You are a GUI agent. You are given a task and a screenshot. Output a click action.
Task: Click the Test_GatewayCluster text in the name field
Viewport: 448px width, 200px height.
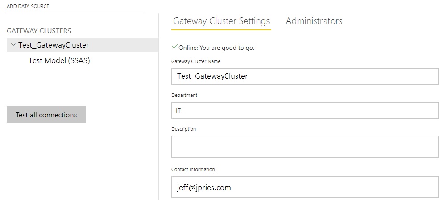point(212,76)
